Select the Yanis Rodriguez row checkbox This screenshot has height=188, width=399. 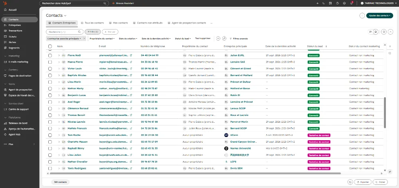(50, 168)
